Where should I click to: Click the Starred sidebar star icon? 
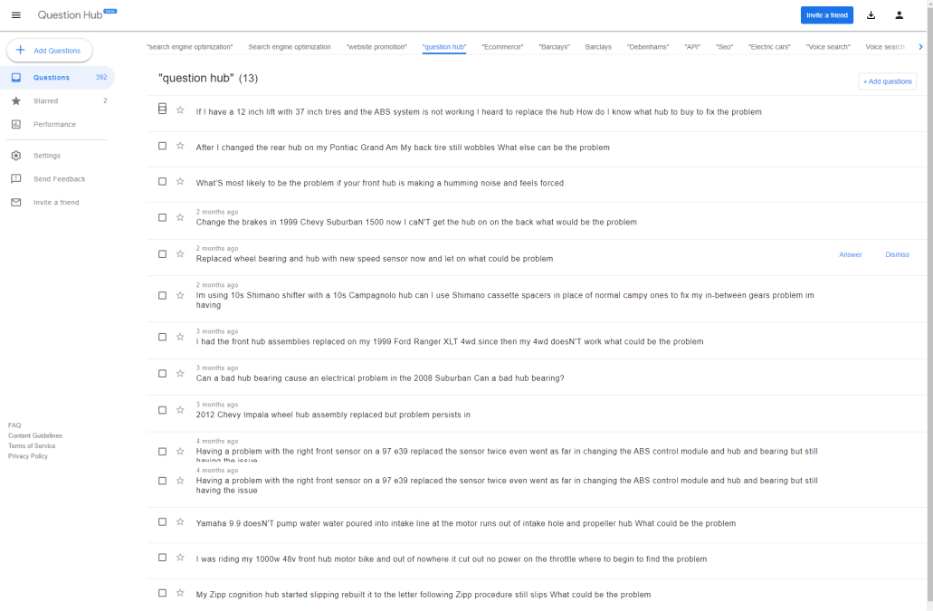[16, 100]
